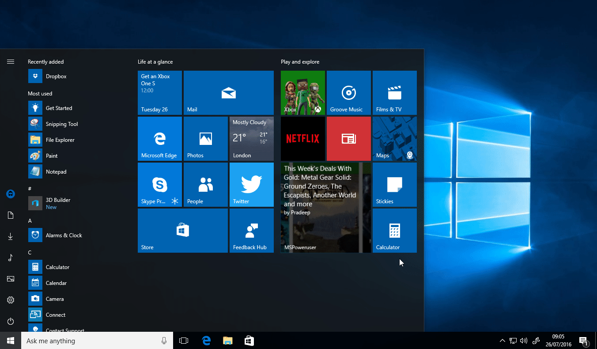Expand hidden icons with the tray chevron
The image size is (597, 349).
[503, 341]
